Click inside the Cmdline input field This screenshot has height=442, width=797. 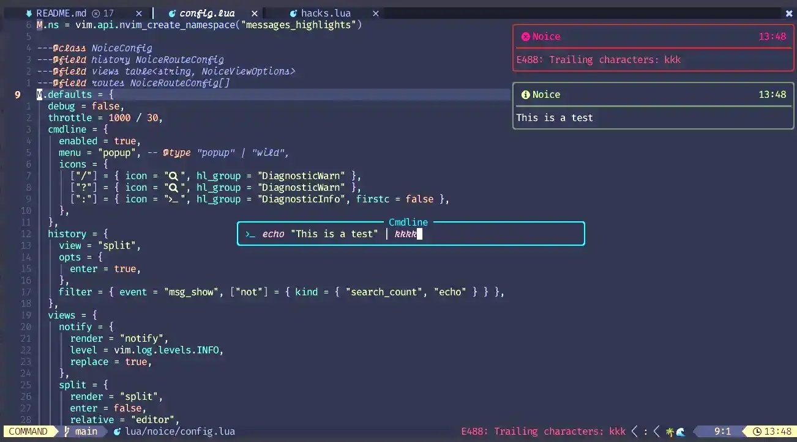click(x=410, y=234)
